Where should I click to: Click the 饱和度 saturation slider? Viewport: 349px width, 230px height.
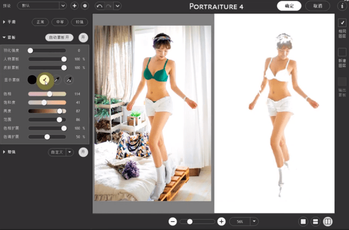tap(47, 102)
